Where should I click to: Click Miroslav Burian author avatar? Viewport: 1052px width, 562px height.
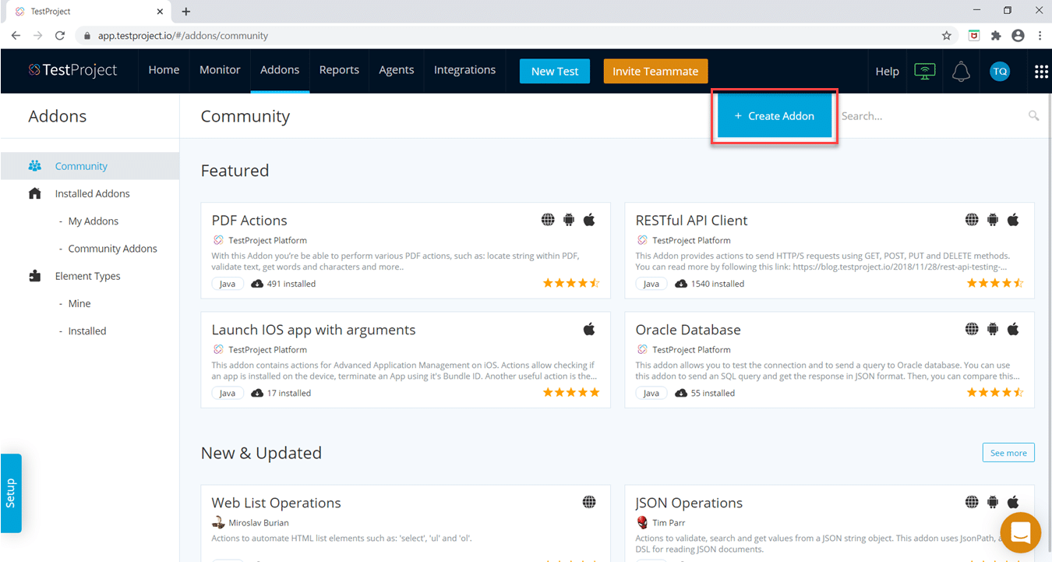(x=218, y=522)
